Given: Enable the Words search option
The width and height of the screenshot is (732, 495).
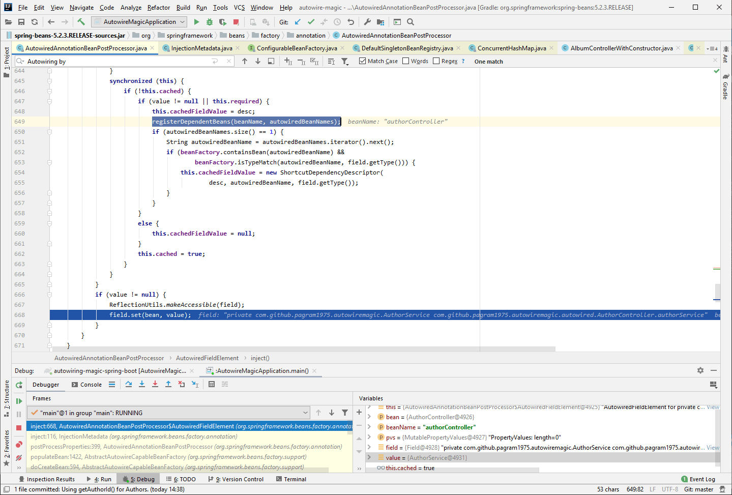Looking at the screenshot, I should pyautogui.click(x=405, y=61).
